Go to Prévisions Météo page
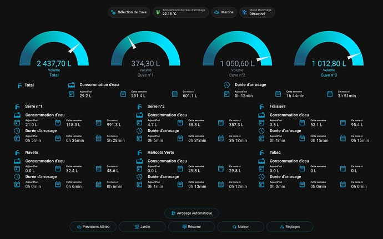 (x=93, y=227)
